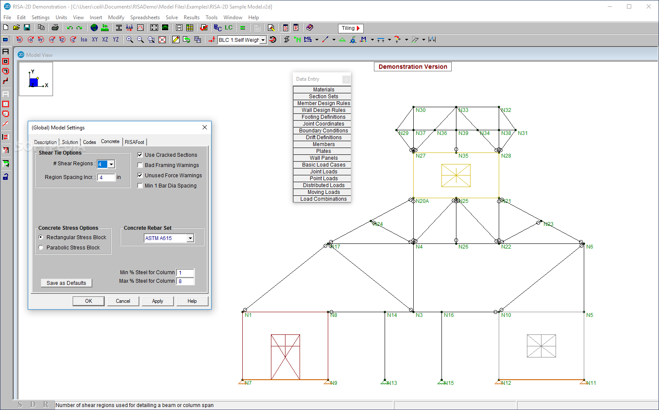Open the I-beam section sets icon
659x410 pixels.
[x=119, y=28]
